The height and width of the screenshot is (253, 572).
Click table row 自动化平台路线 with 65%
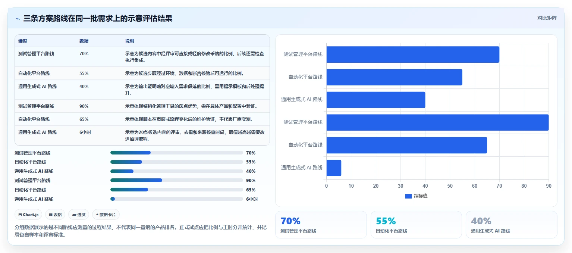pyautogui.click(x=142, y=119)
